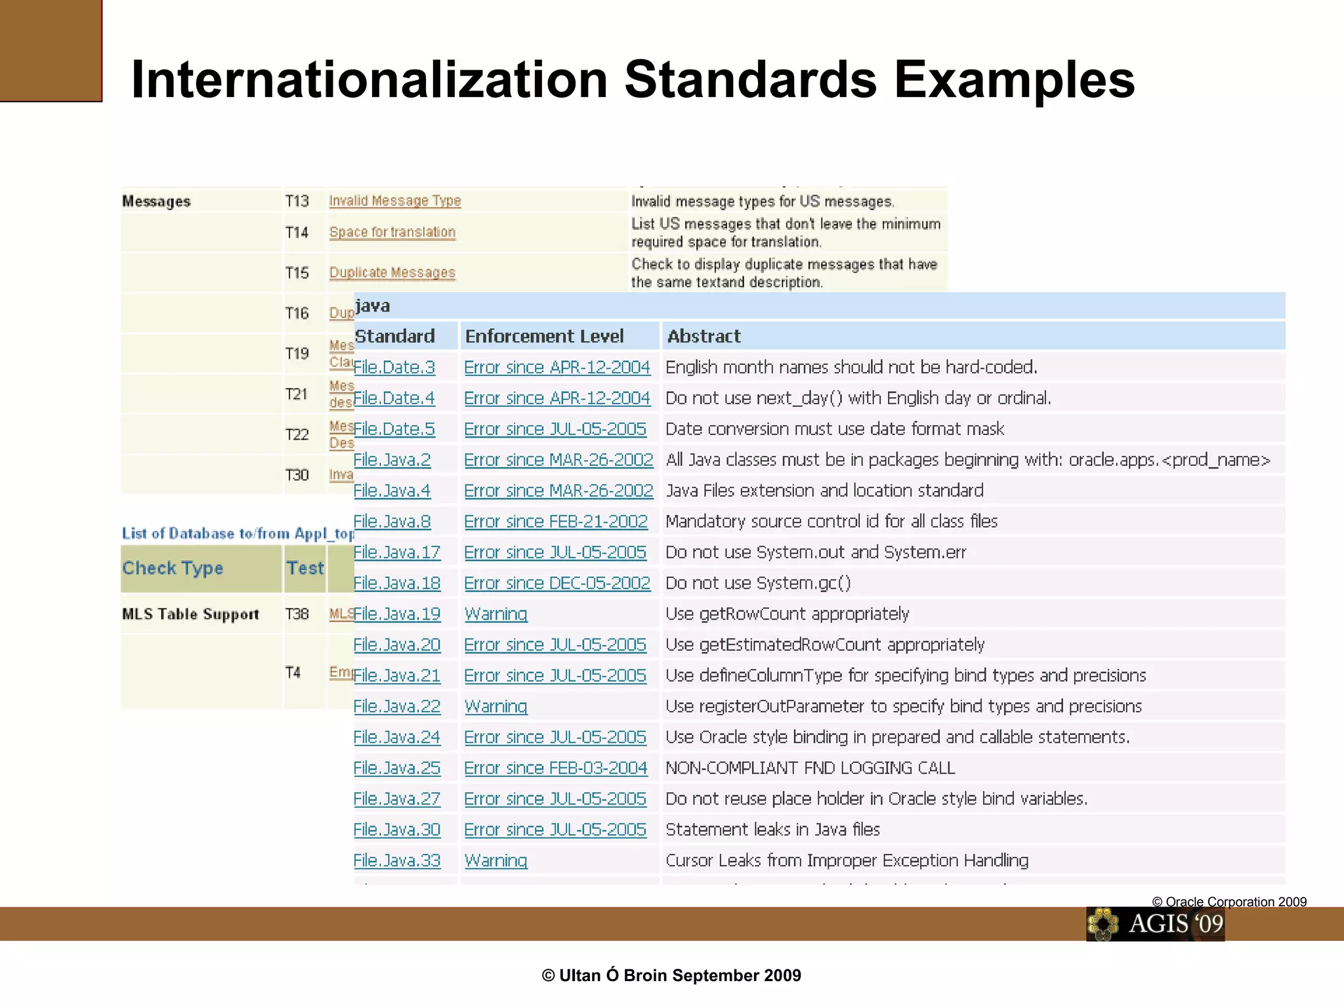Click the AGIS '09 logo
The image size is (1344, 1008).
click(1156, 924)
